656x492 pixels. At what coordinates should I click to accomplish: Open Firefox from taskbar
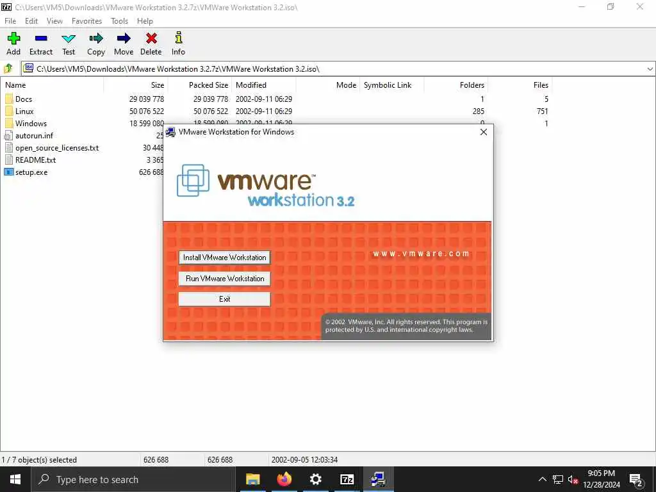pyautogui.click(x=284, y=479)
